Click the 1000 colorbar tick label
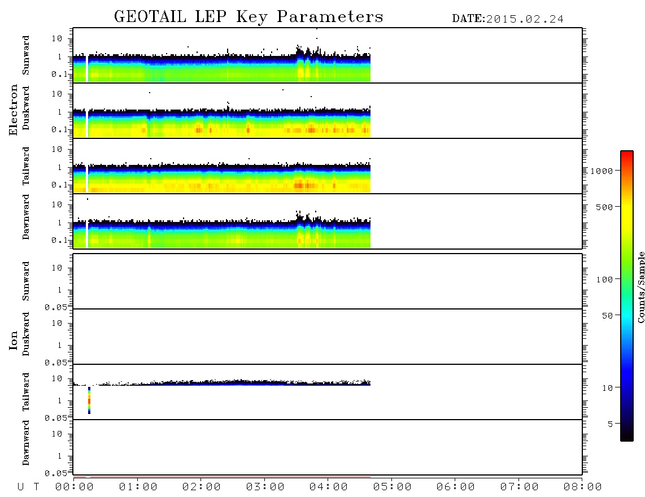The height and width of the screenshot is (497, 645). (602, 171)
